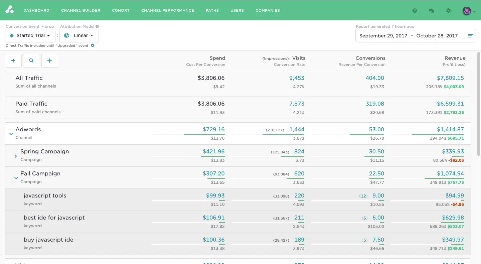Click the Visits column header

click(x=299, y=58)
